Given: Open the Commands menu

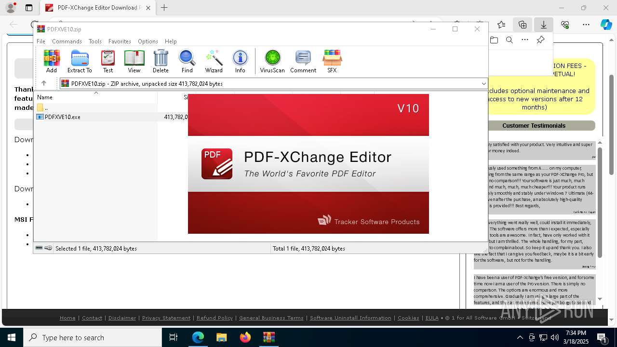Looking at the screenshot, I should coord(67,41).
